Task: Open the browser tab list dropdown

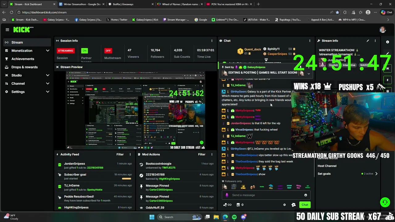Action: click(x=4, y=4)
